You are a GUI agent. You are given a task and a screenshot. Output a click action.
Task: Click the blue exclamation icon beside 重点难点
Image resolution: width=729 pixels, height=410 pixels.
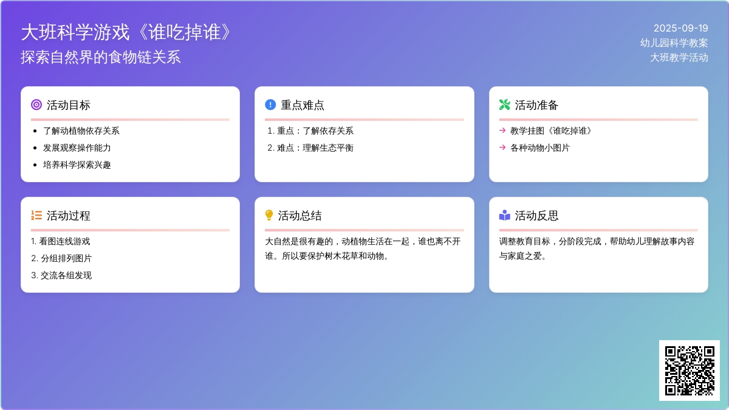[270, 105]
